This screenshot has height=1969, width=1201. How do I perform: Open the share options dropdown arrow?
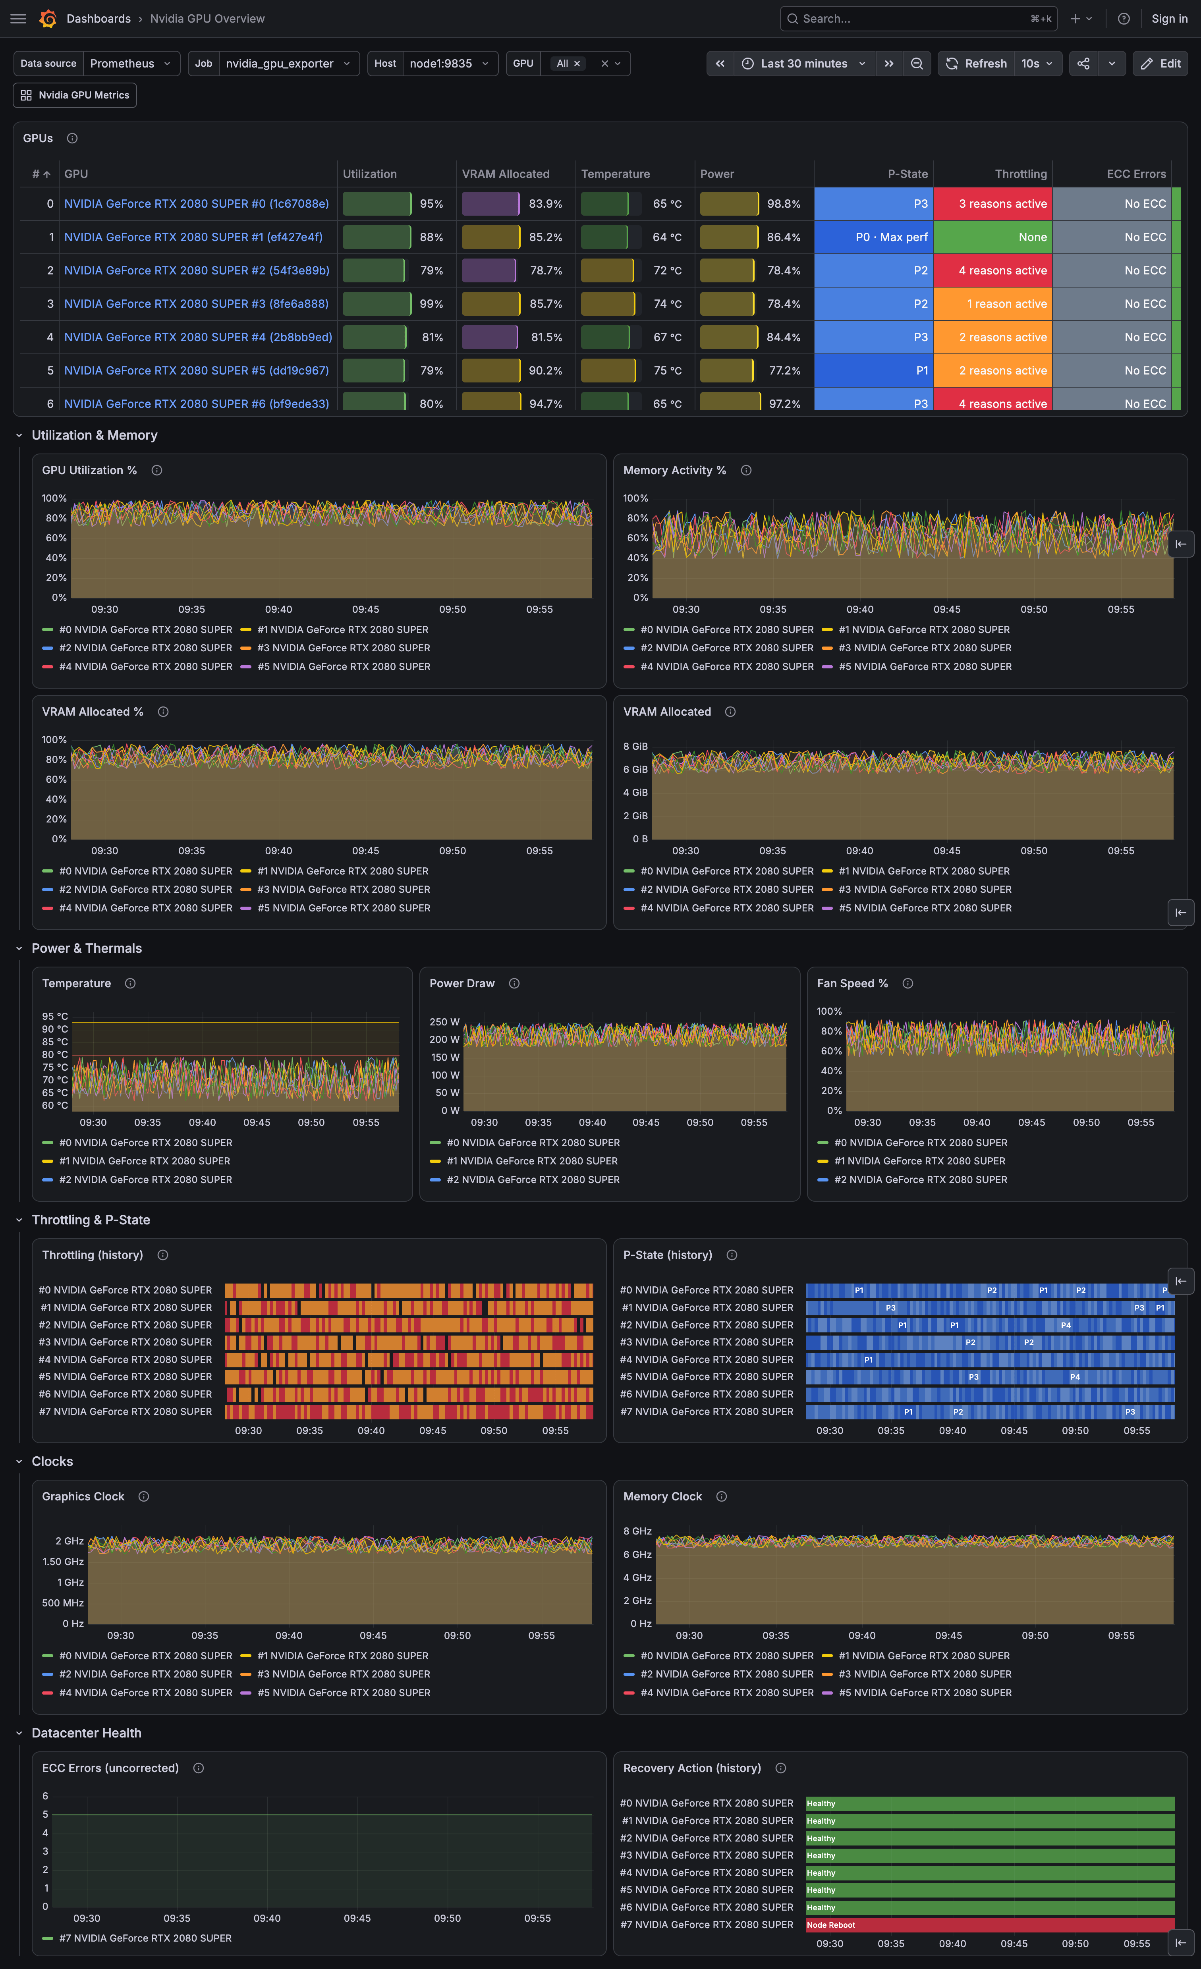pyautogui.click(x=1112, y=63)
